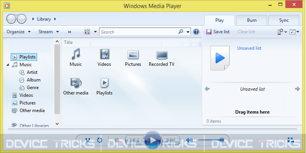The width and height of the screenshot is (306, 153).
Task: Mute the volume speaker icon
Action: point(189,140)
